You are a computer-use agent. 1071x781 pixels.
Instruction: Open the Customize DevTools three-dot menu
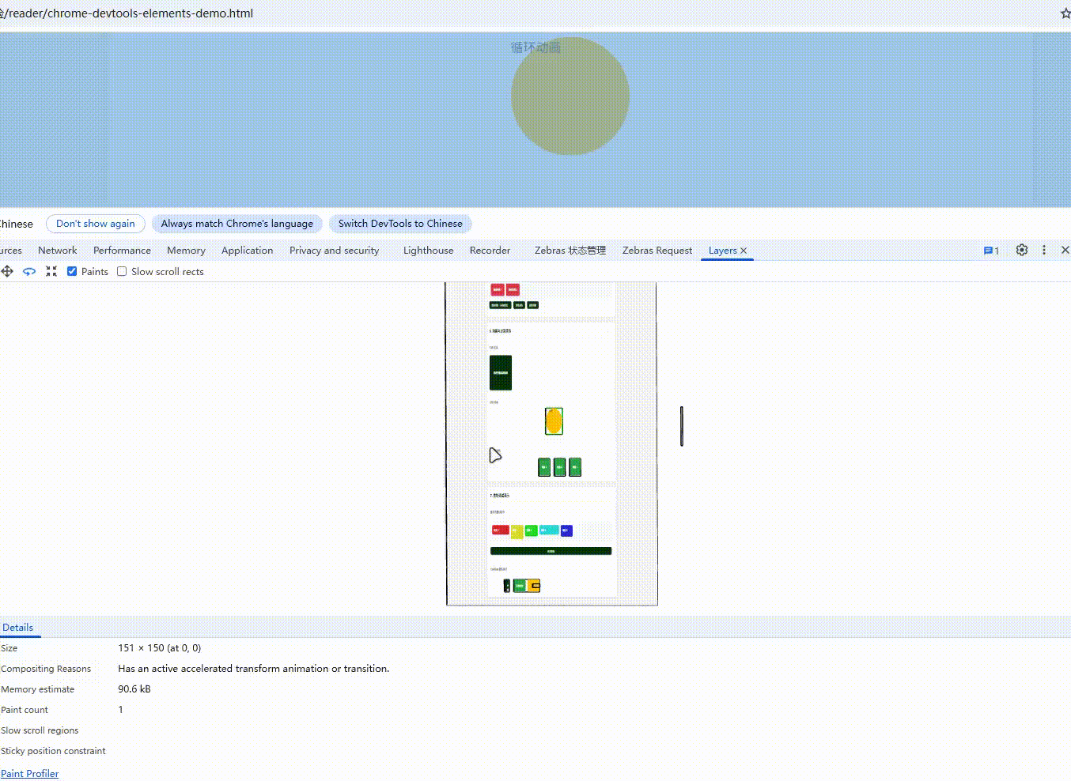pos(1044,250)
